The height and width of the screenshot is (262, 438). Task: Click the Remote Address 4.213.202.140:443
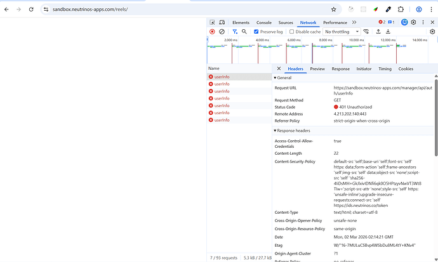[350, 114]
